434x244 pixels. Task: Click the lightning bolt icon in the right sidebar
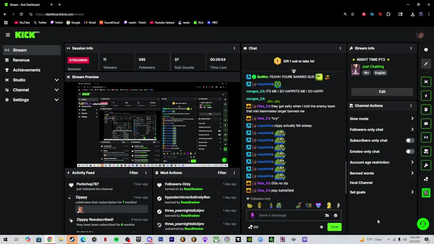pyautogui.click(x=426, y=96)
